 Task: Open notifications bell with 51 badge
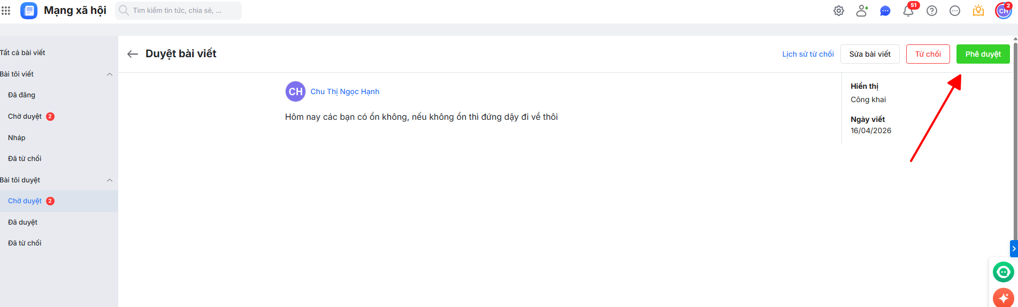click(x=908, y=11)
